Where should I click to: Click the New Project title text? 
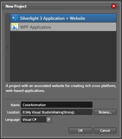coord(16,6)
